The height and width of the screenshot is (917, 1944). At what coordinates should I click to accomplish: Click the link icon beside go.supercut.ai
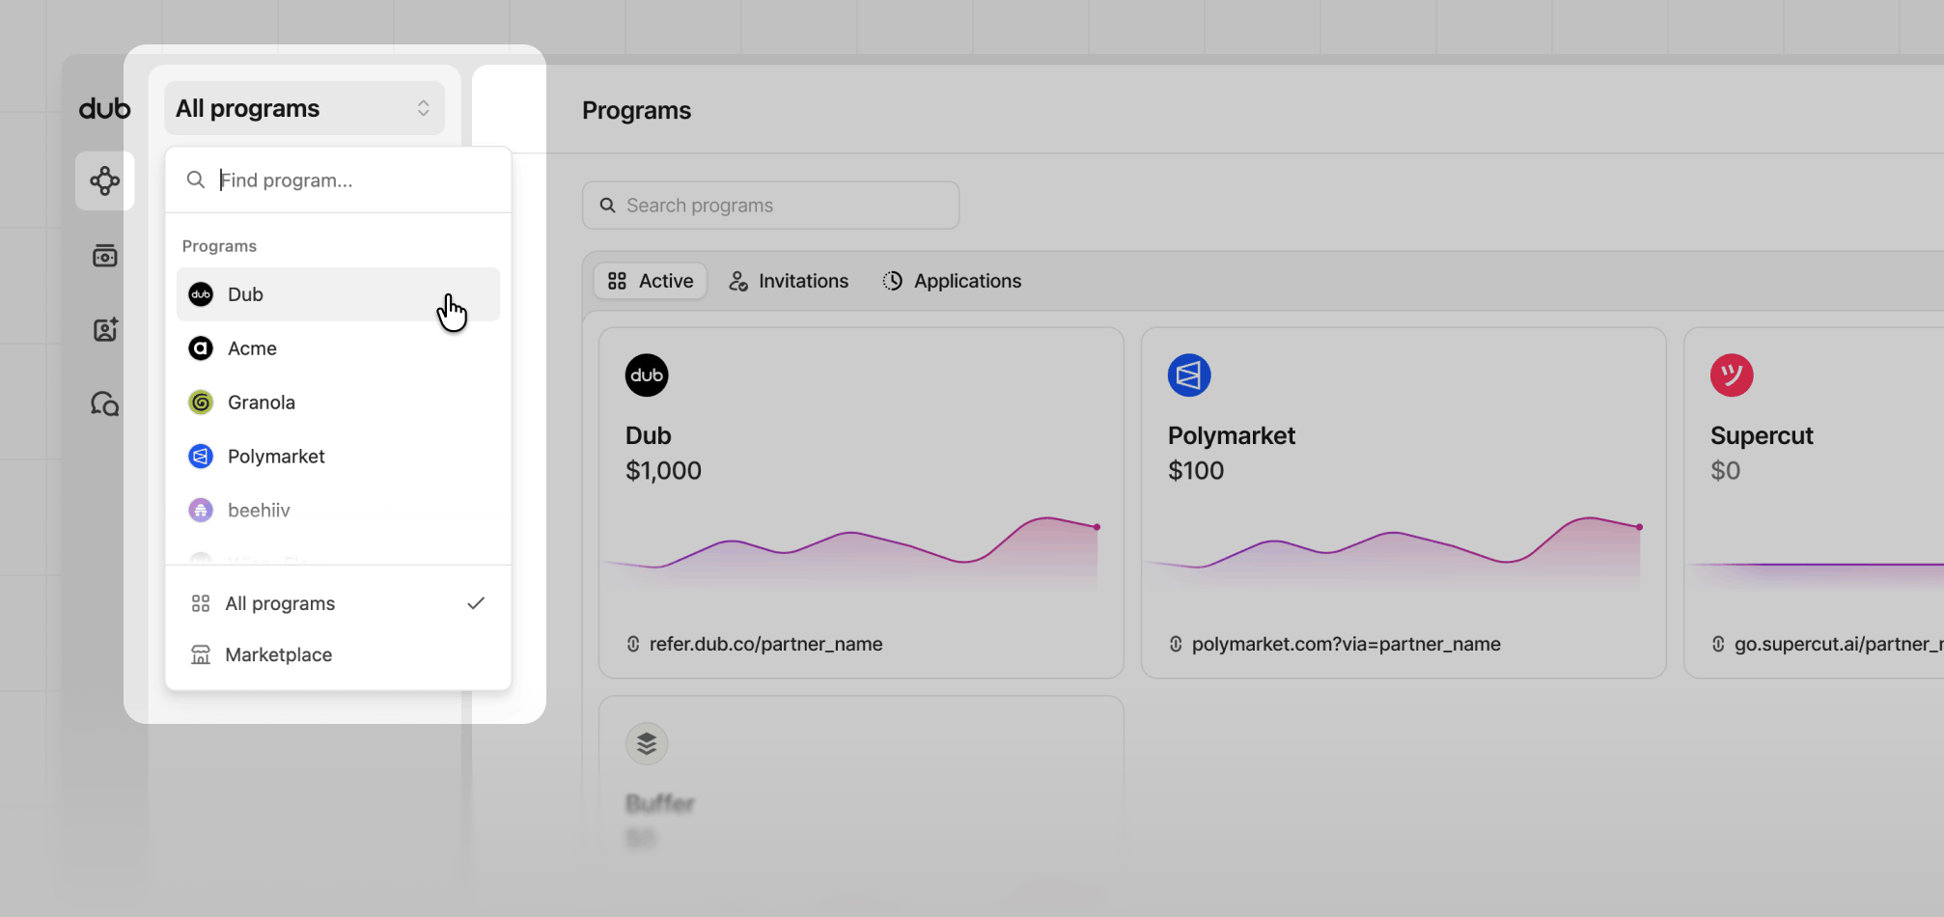point(1718,644)
